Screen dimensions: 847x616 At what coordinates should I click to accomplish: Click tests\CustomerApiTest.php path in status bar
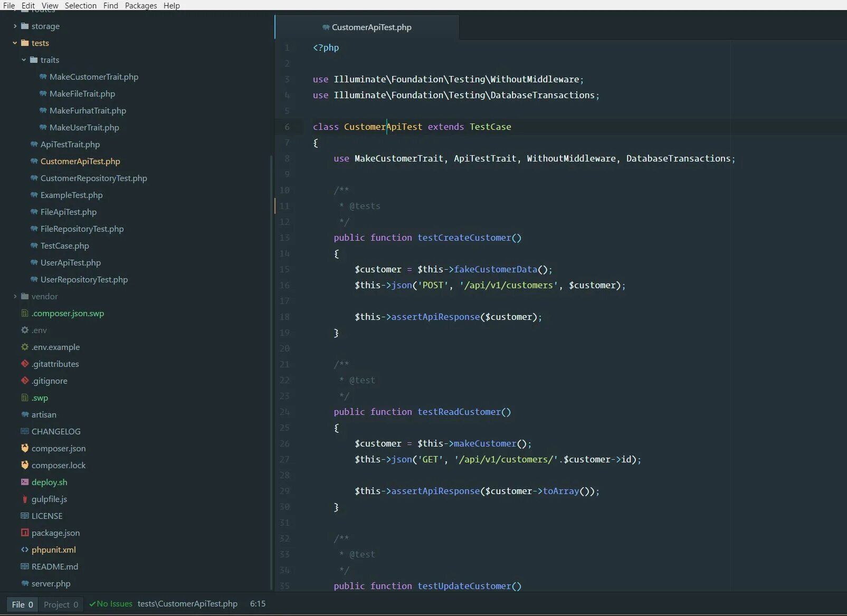click(187, 604)
